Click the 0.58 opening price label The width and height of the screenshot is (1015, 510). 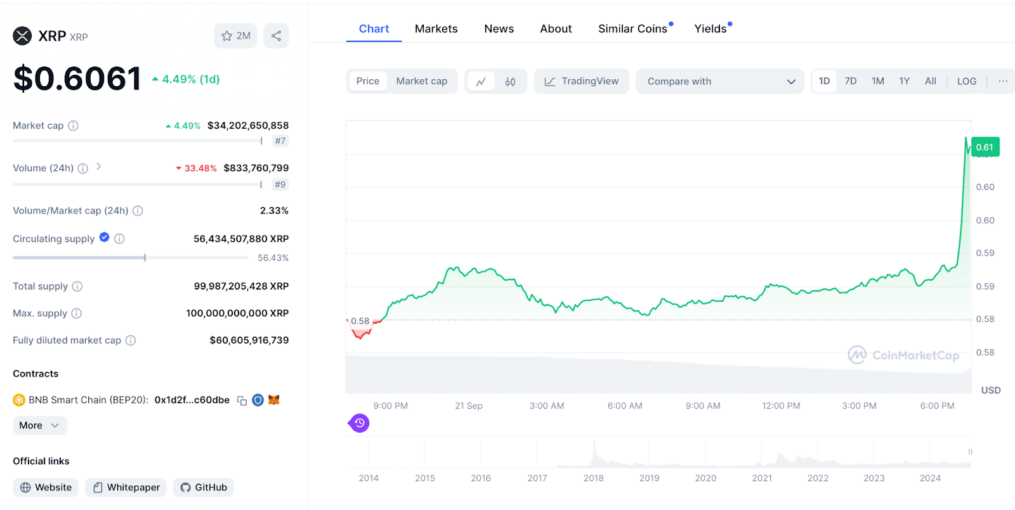tap(360, 321)
